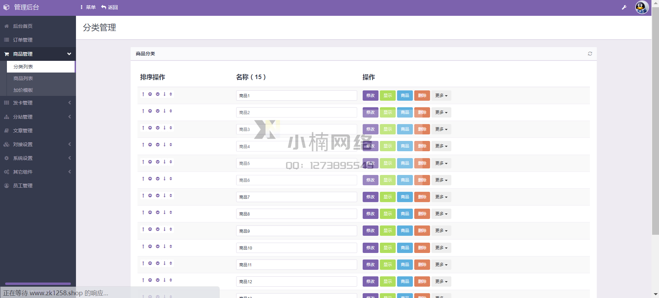Move 商品11 up one with circle-up icon
659x298 pixels.
(x=150, y=263)
